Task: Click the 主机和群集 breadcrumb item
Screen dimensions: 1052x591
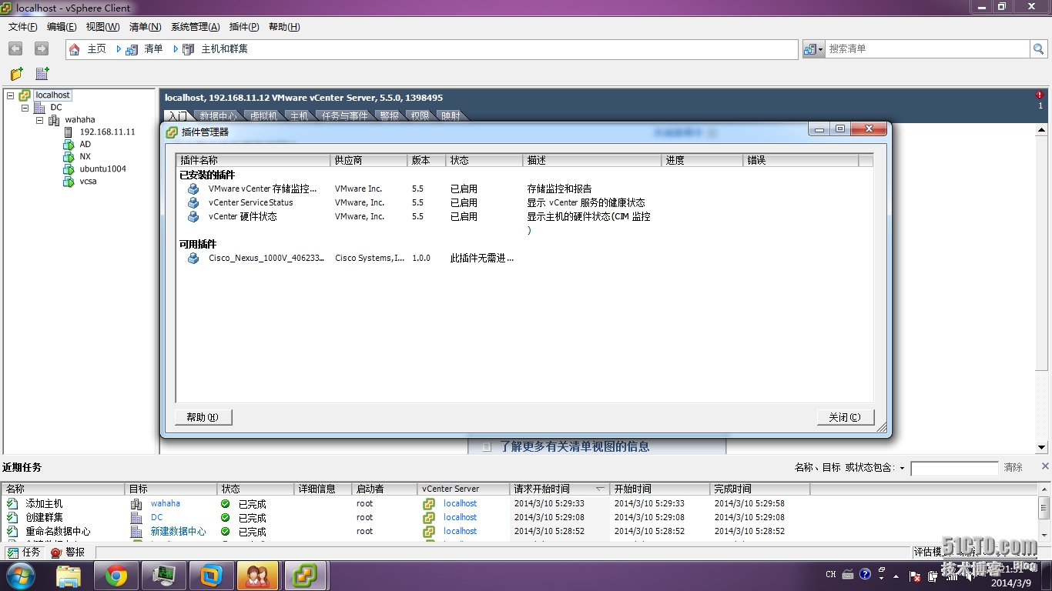Action: tap(224, 49)
